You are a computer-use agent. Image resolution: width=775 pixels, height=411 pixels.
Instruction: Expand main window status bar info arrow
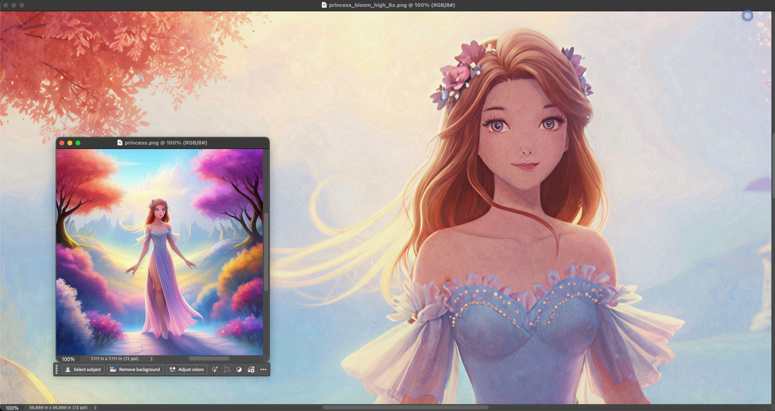95,407
